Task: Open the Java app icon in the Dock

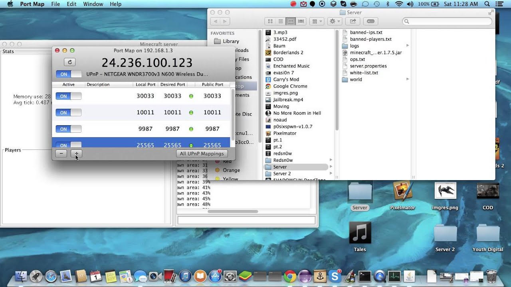Action: 410,276
